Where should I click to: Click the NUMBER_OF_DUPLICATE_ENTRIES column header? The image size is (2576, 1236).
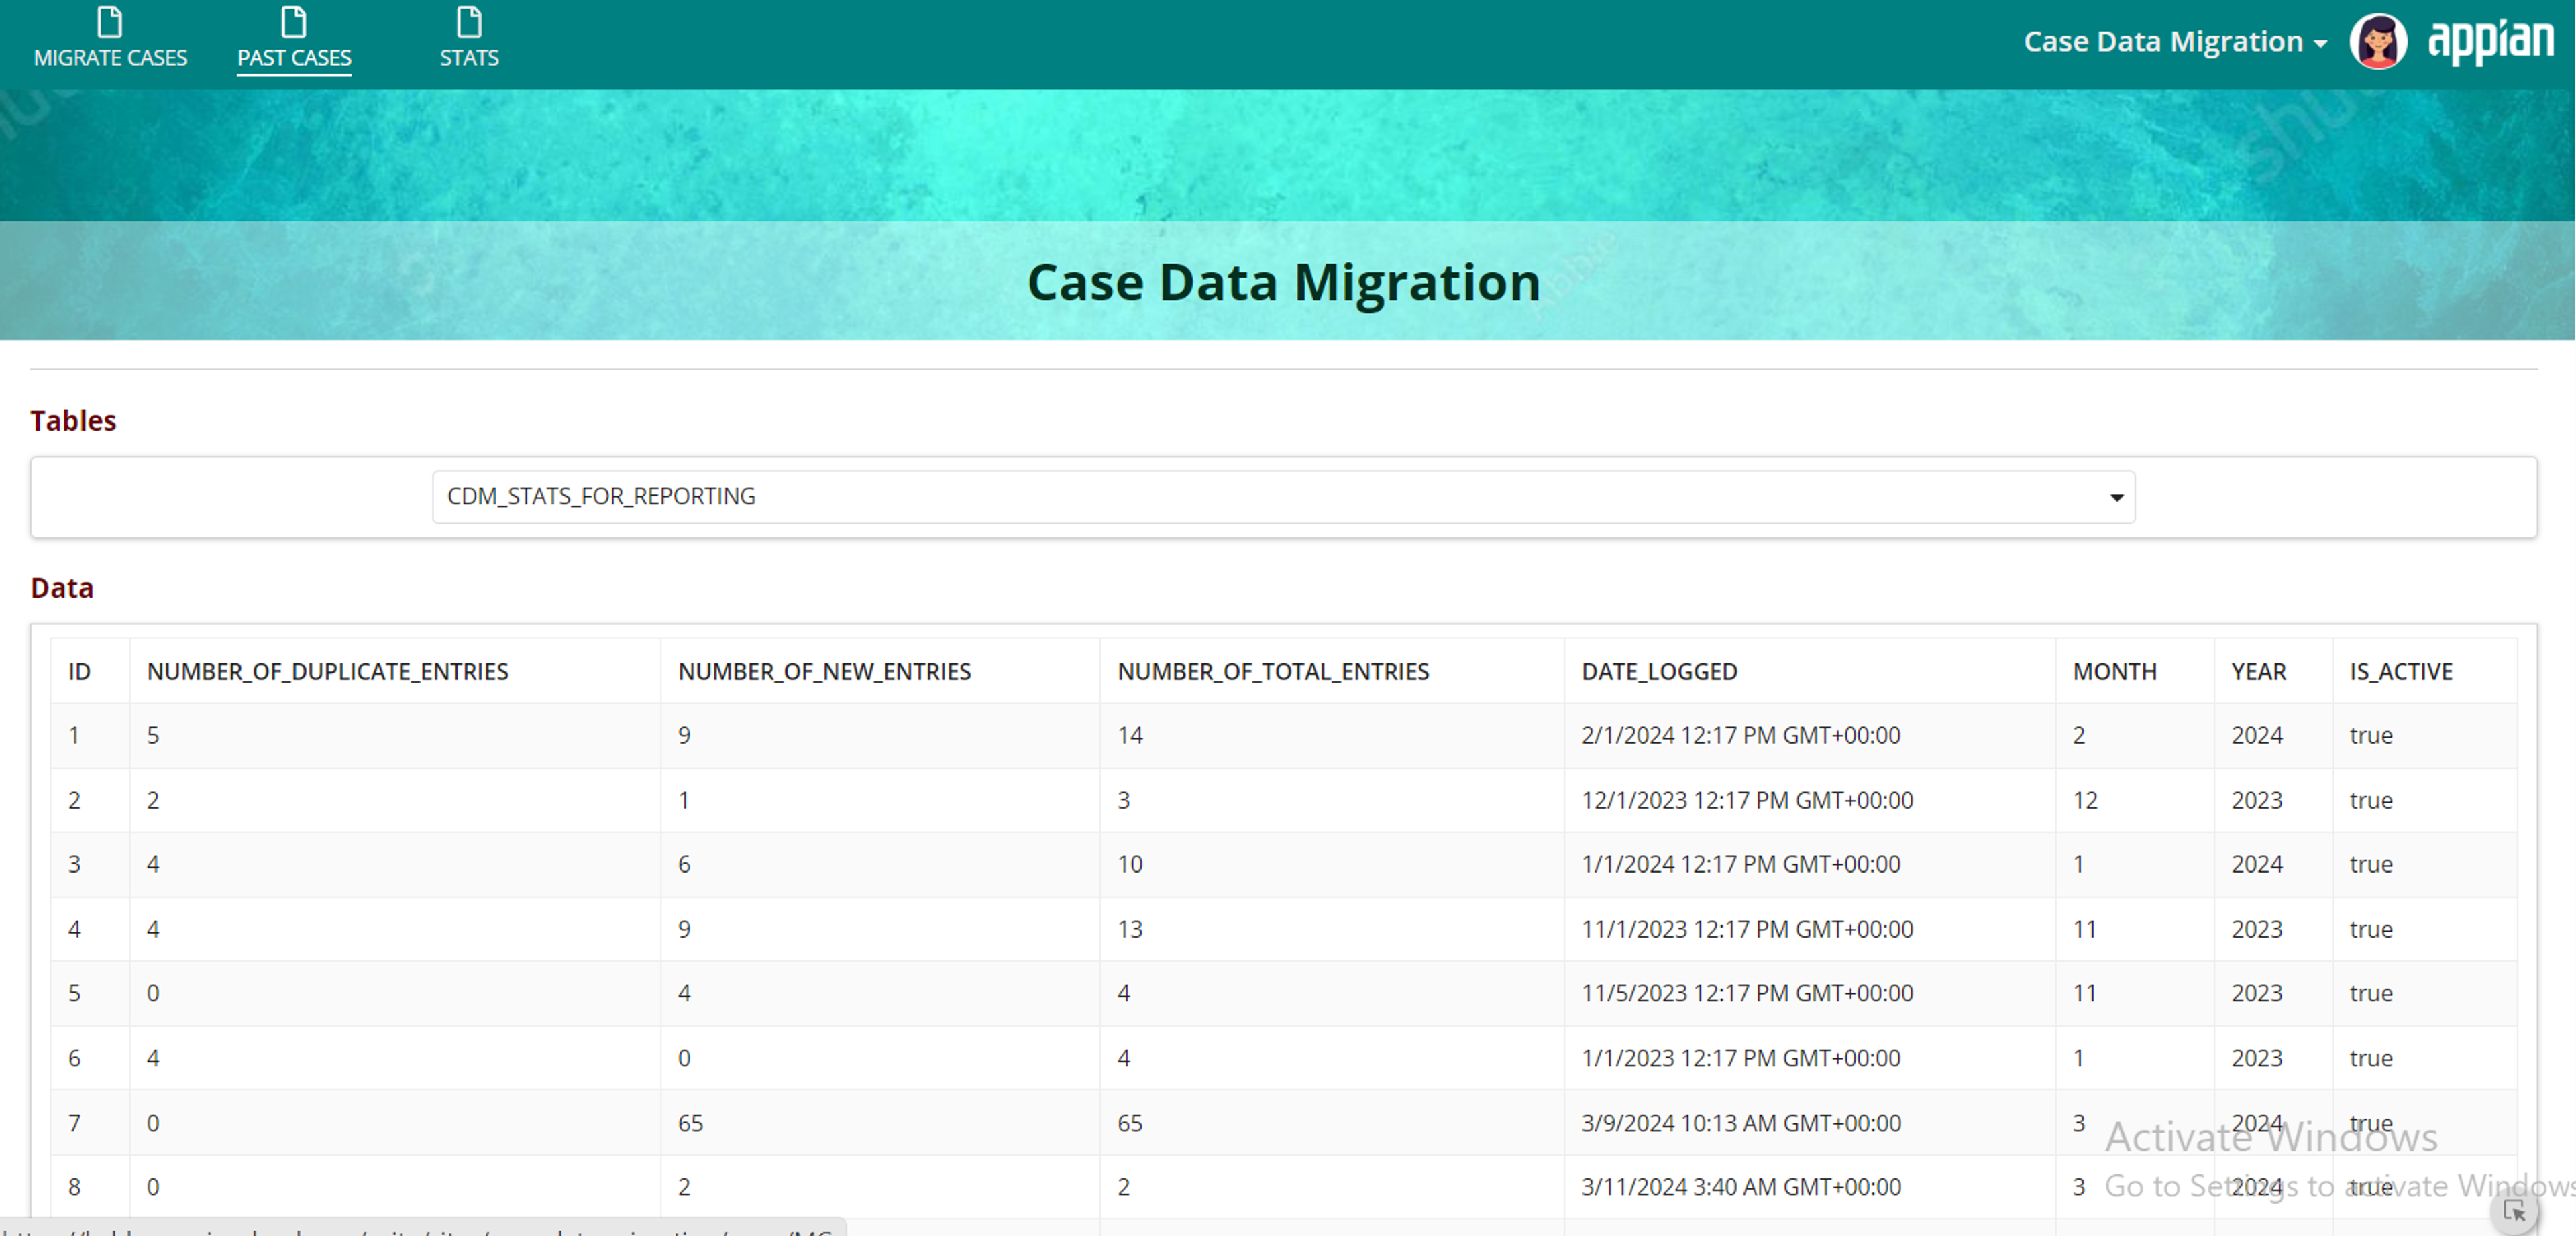tap(327, 672)
